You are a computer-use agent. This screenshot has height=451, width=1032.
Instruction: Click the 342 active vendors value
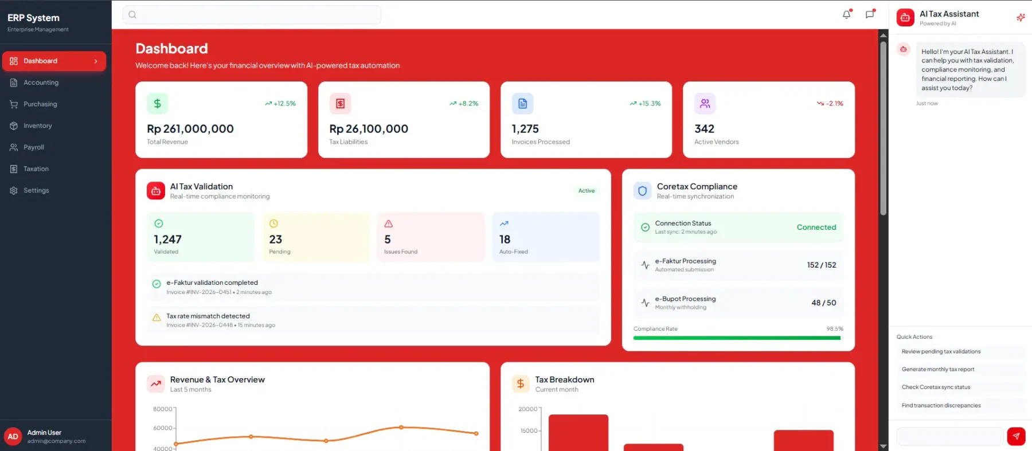(x=704, y=129)
